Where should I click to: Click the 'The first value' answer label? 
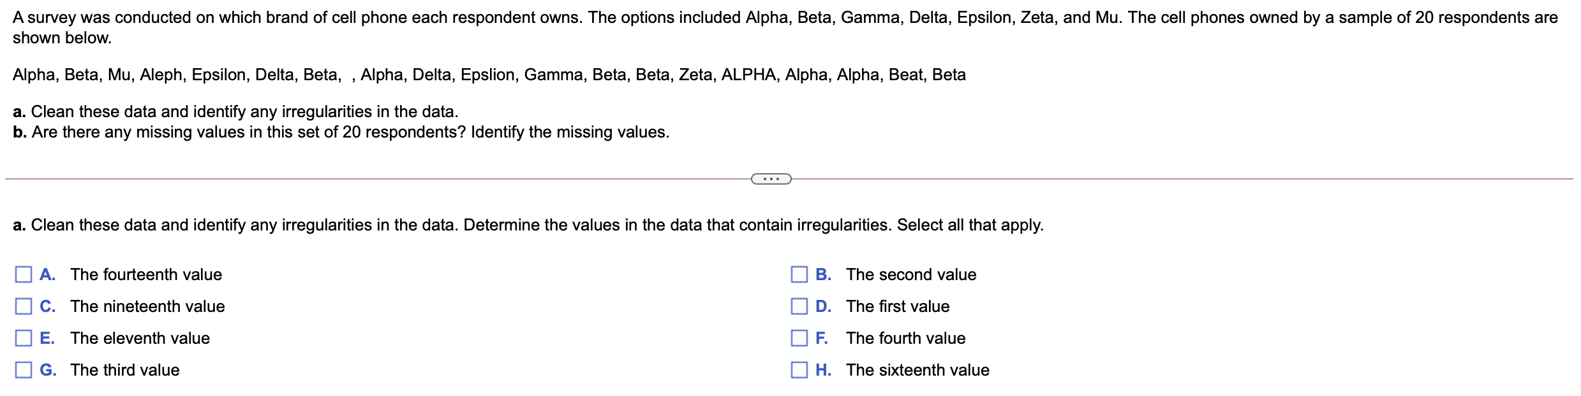[897, 306]
